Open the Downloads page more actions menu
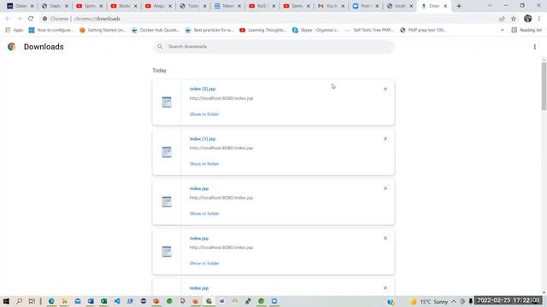547x307 pixels. coord(534,47)
